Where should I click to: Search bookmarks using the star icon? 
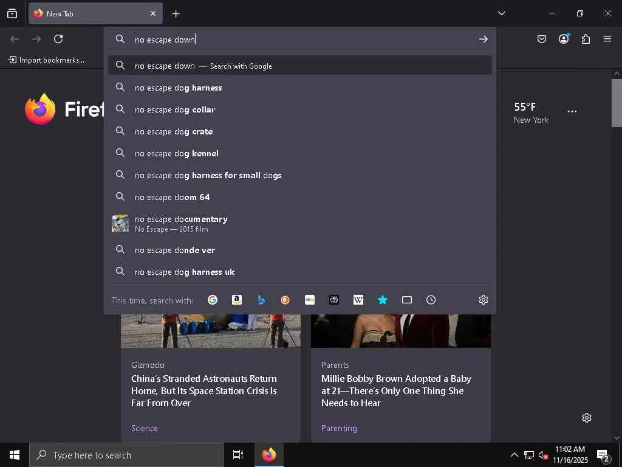pyautogui.click(x=383, y=300)
